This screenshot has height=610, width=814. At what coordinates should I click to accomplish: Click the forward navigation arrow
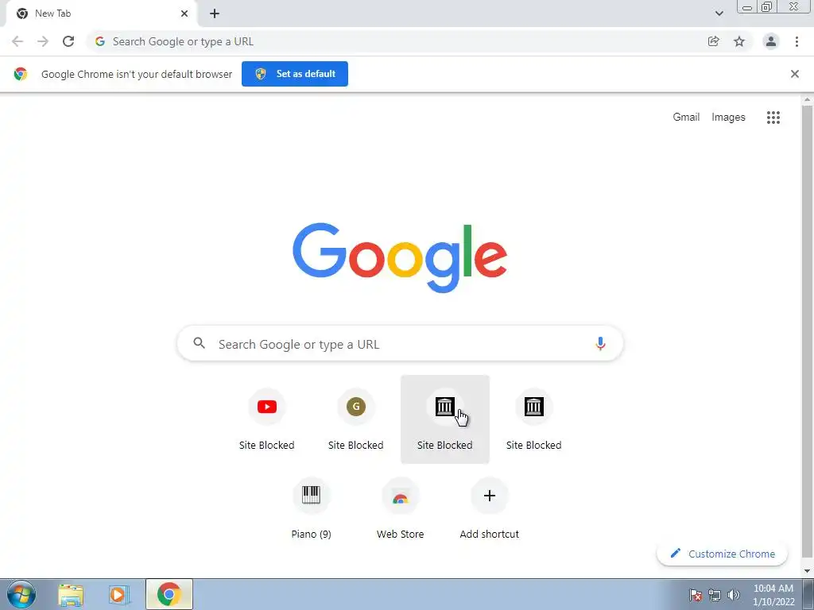[x=43, y=41]
